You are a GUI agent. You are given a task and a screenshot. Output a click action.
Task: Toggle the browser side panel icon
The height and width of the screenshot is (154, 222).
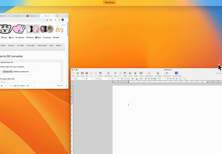click(59, 20)
